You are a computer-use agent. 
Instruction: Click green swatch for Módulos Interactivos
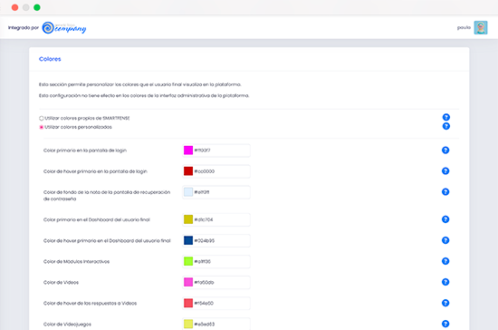click(x=188, y=261)
